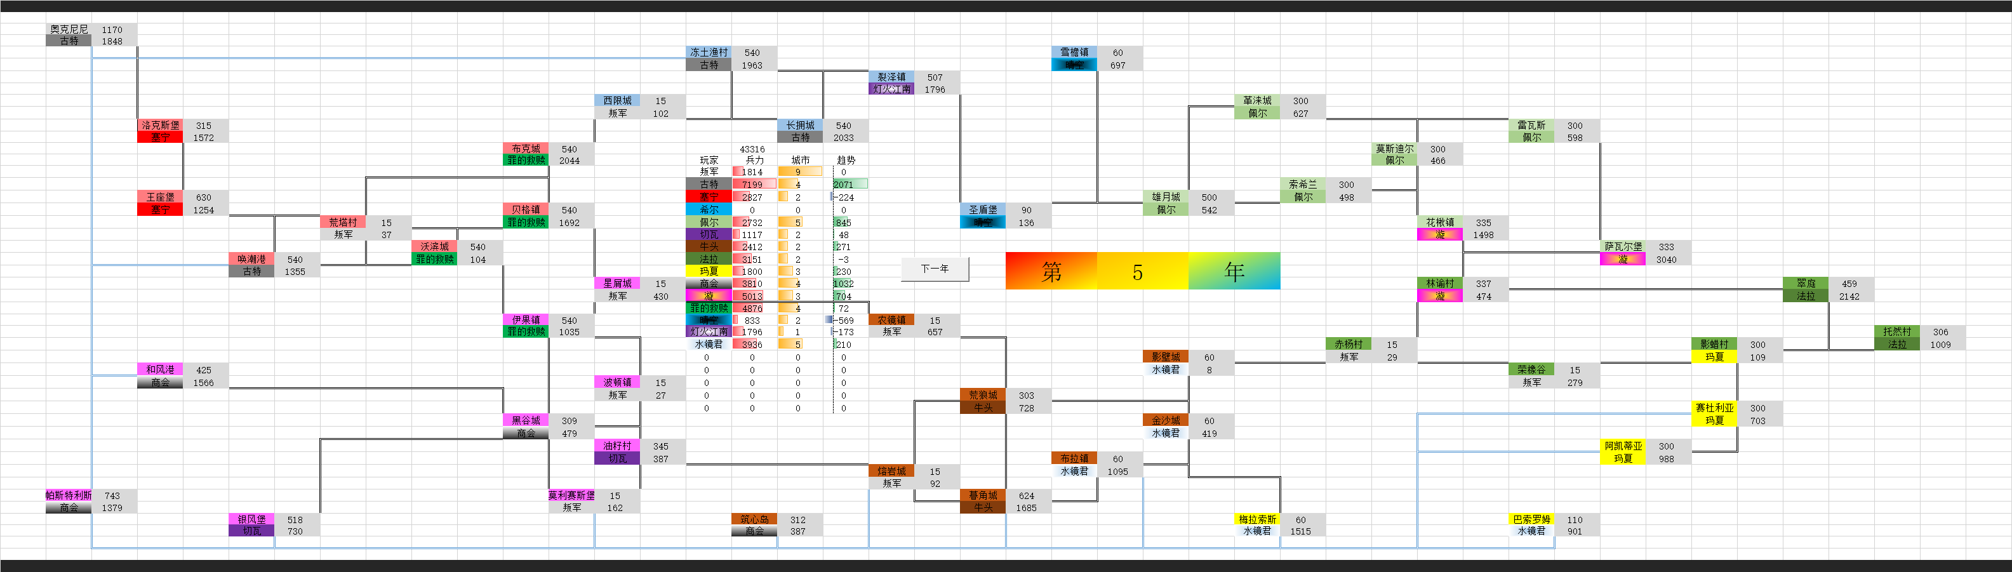Select the 金沙城 city cell
Viewport: 2012px width, 572px height.
pyautogui.click(x=1165, y=420)
